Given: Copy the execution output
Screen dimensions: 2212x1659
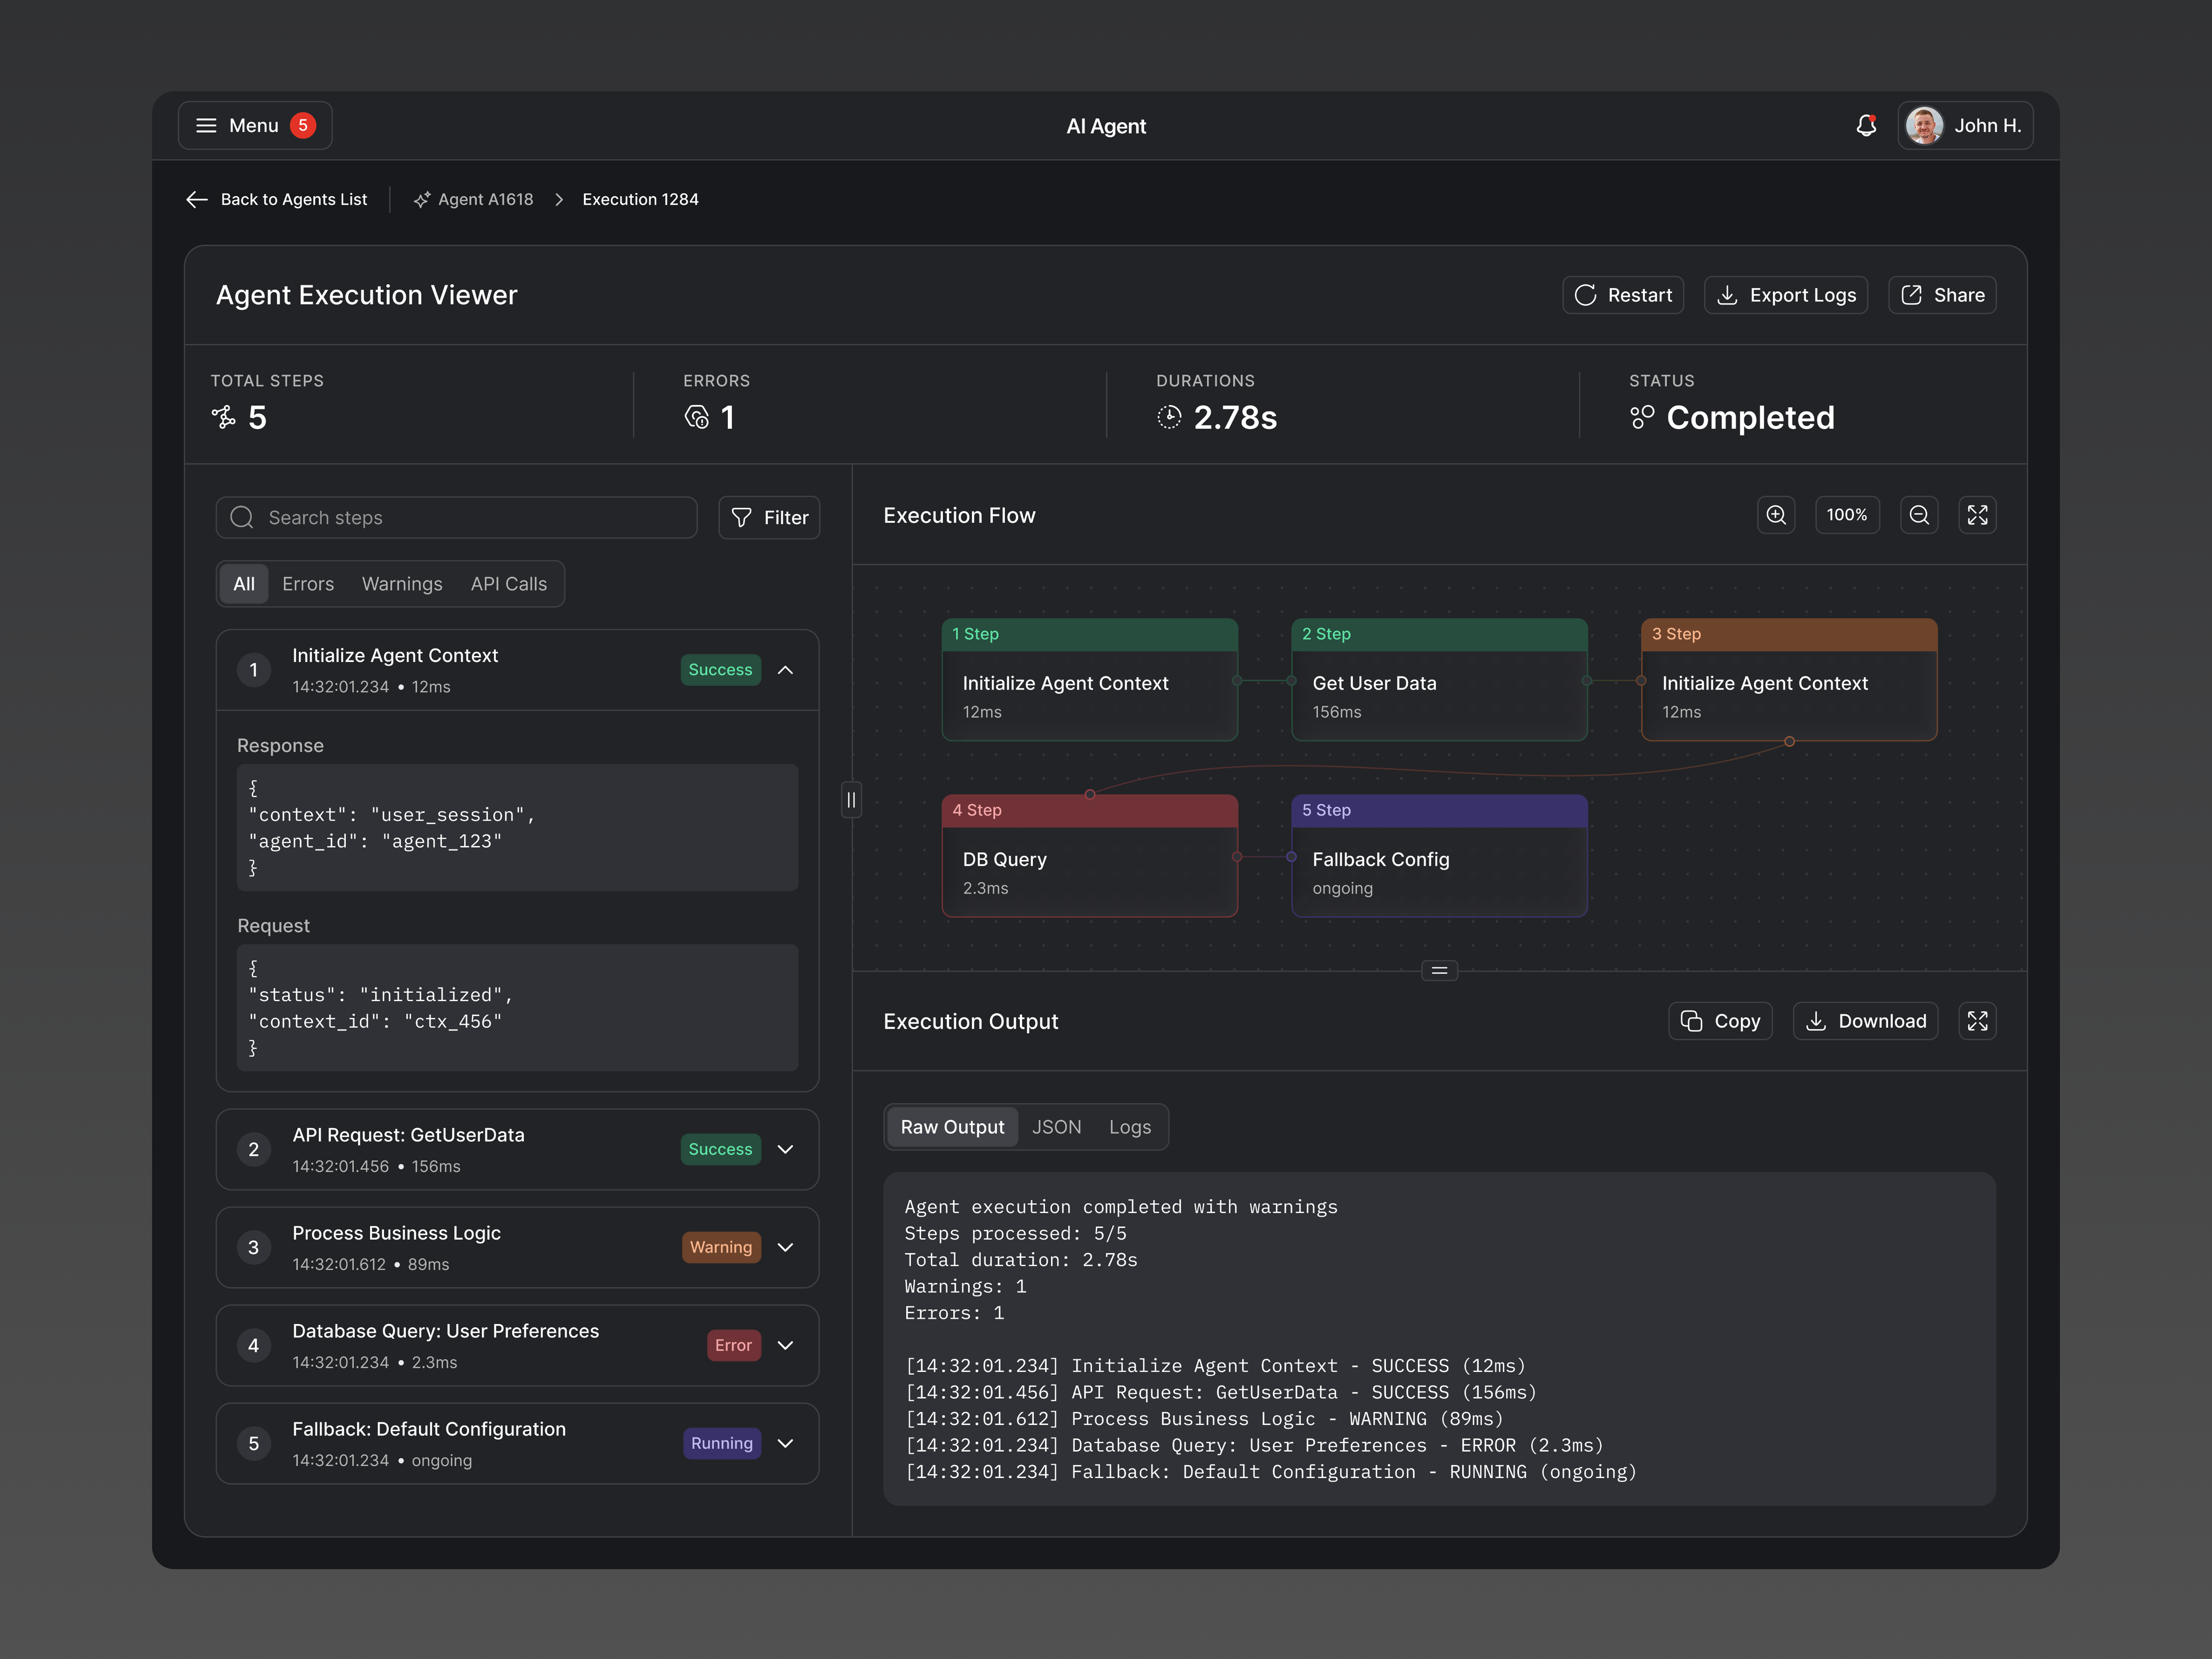Looking at the screenshot, I should (x=1720, y=1021).
